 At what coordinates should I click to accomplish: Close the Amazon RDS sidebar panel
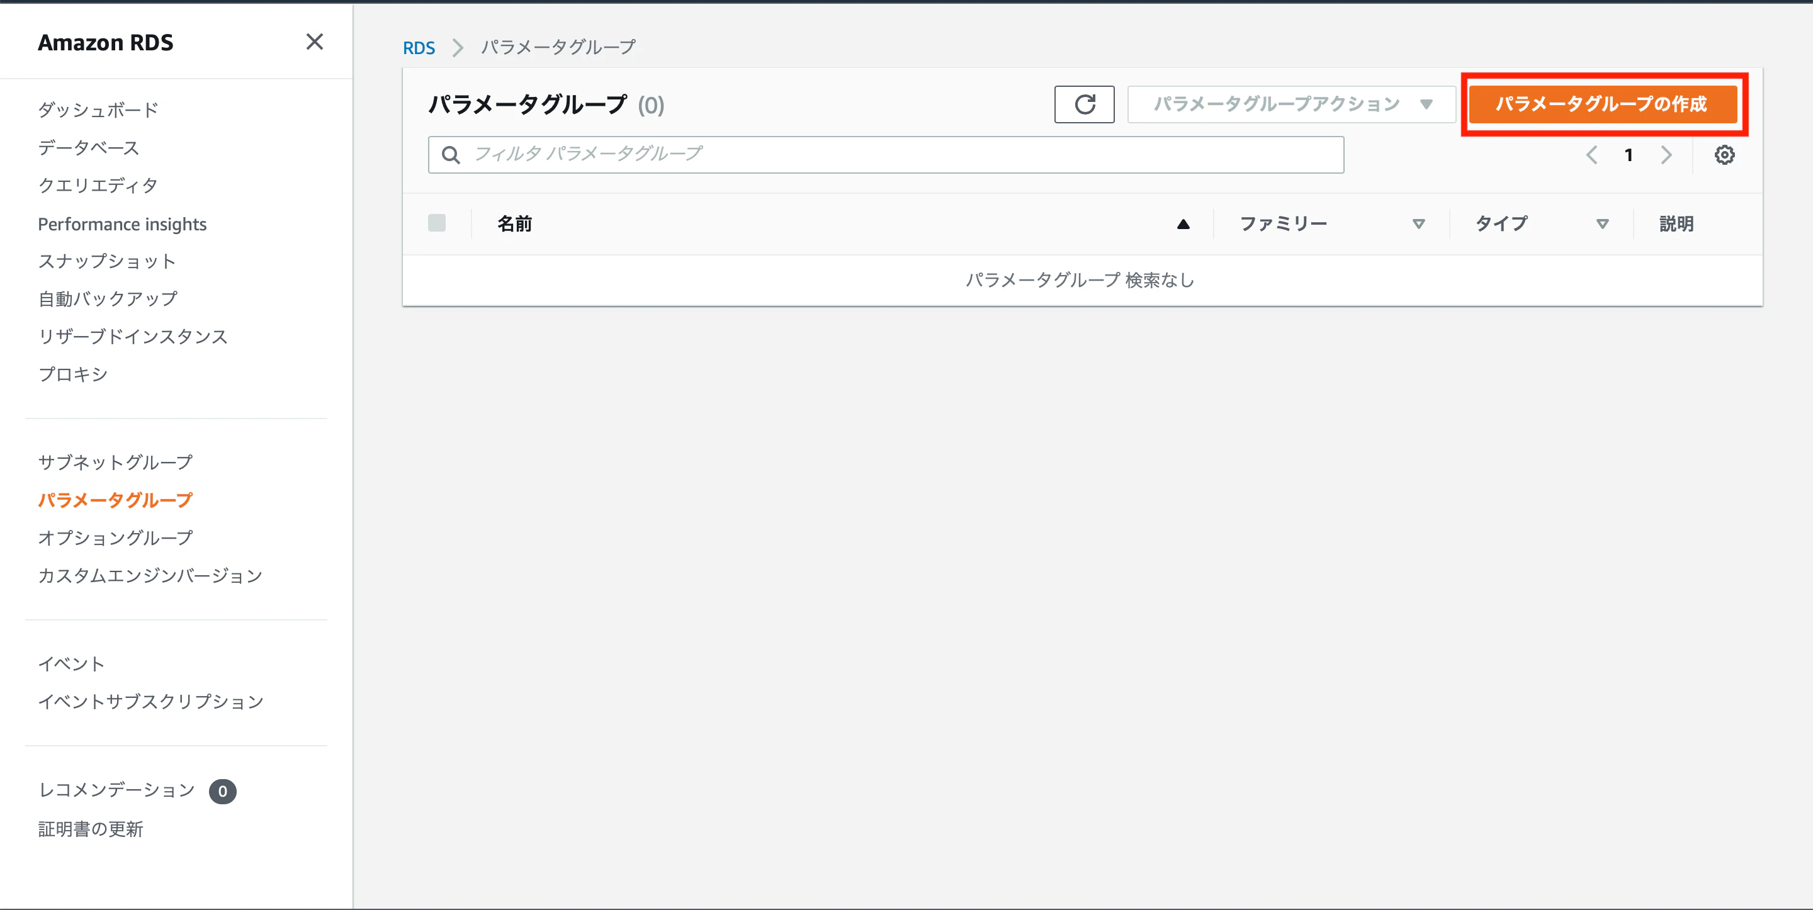(315, 42)
